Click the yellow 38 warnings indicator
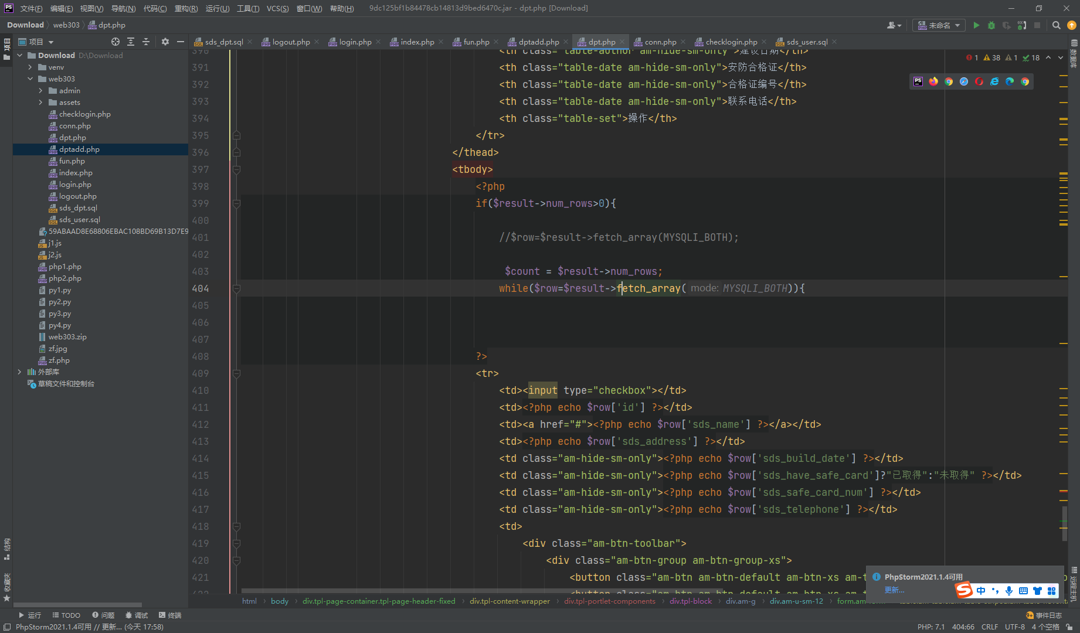Screen dimensions: 1080x633 992,57
